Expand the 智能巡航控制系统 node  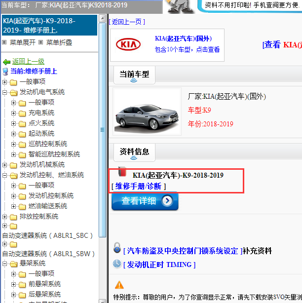13,154
